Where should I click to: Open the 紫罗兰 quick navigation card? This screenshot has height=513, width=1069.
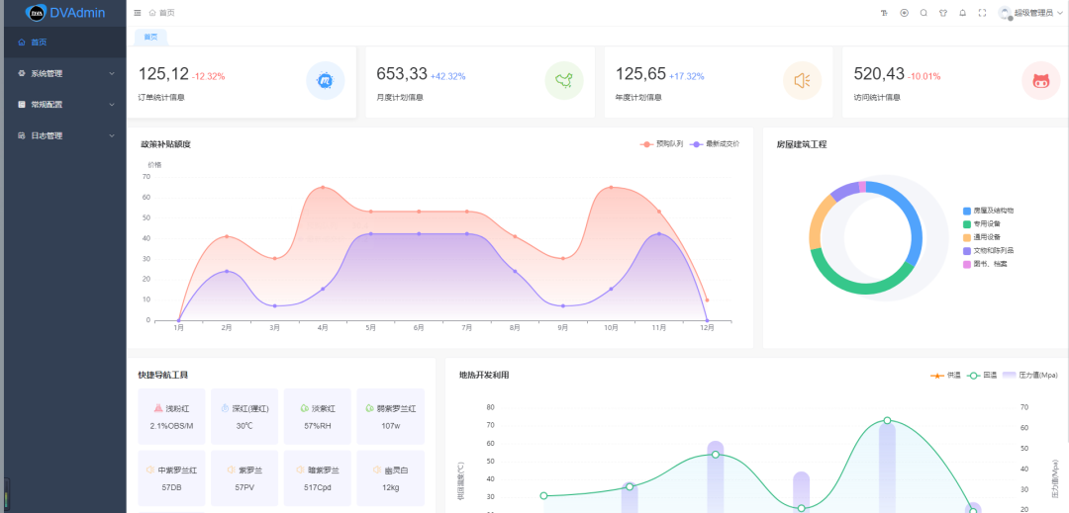(244, 477)
